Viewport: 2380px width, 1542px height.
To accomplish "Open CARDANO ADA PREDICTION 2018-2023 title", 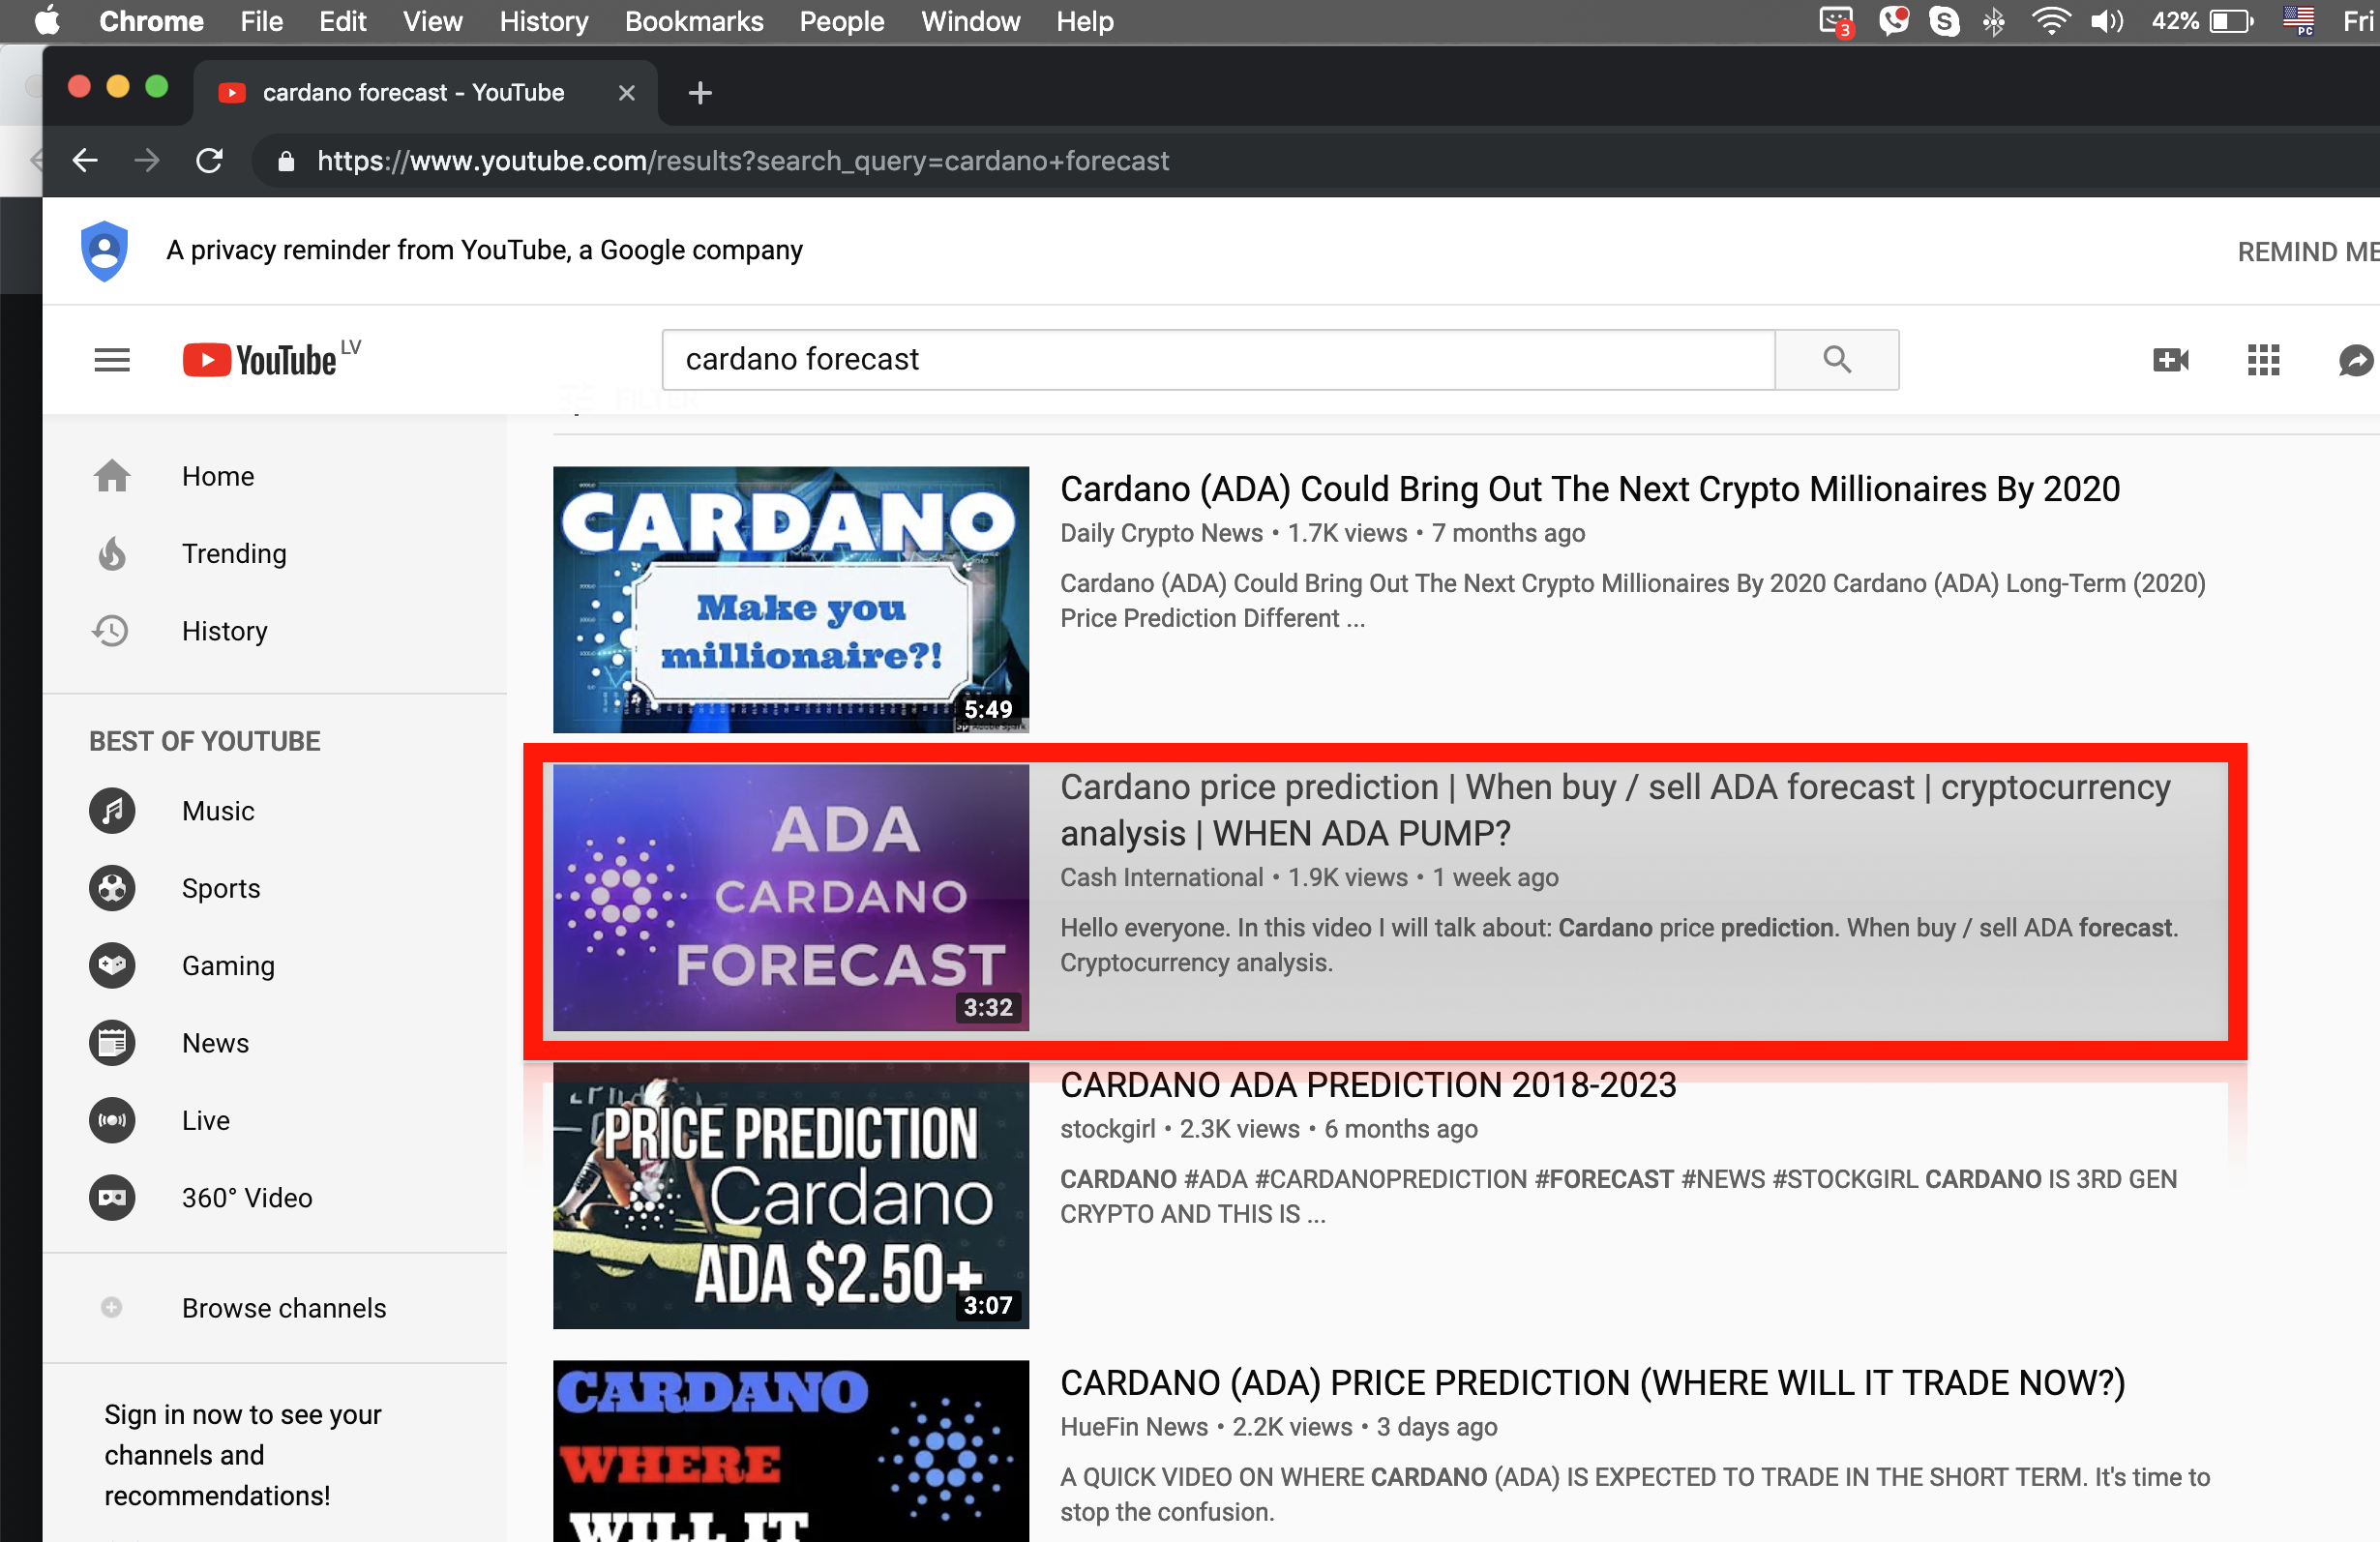I will tap(1367, 1085).
